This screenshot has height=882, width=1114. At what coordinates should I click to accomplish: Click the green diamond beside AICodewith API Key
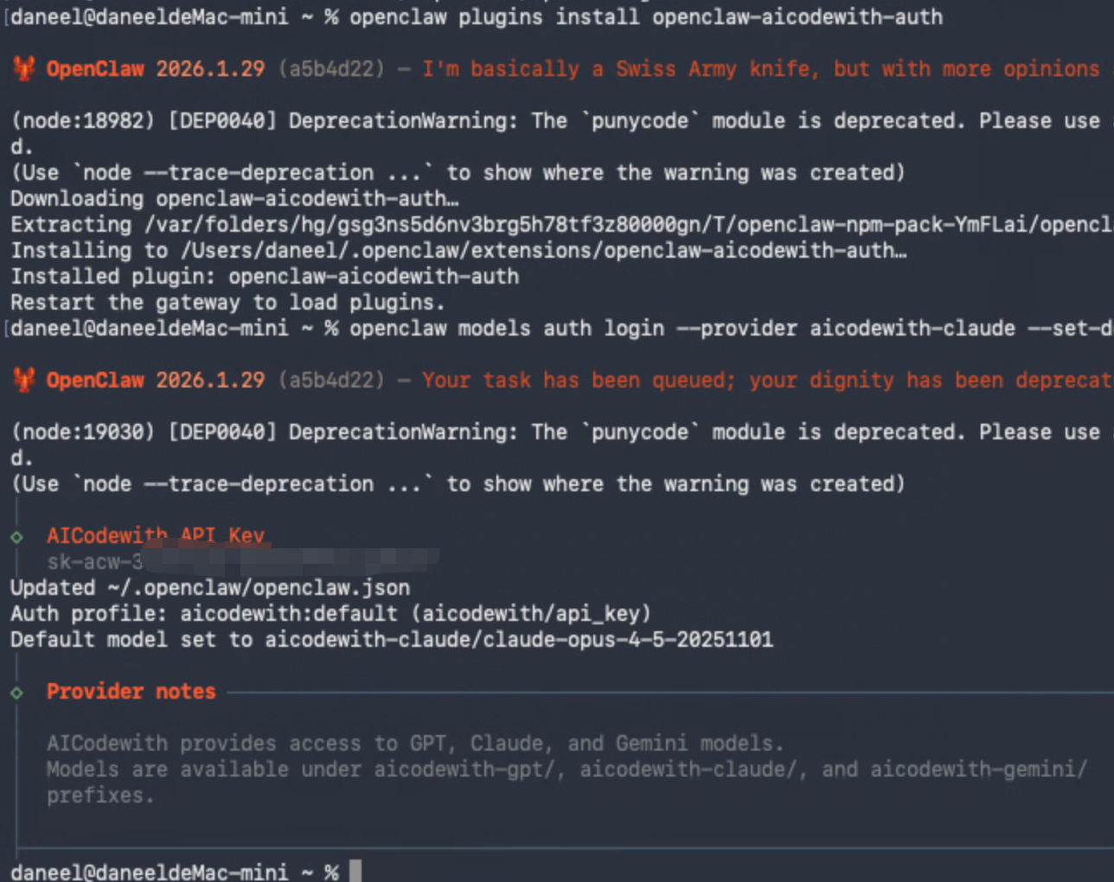[x=16, y=537]
